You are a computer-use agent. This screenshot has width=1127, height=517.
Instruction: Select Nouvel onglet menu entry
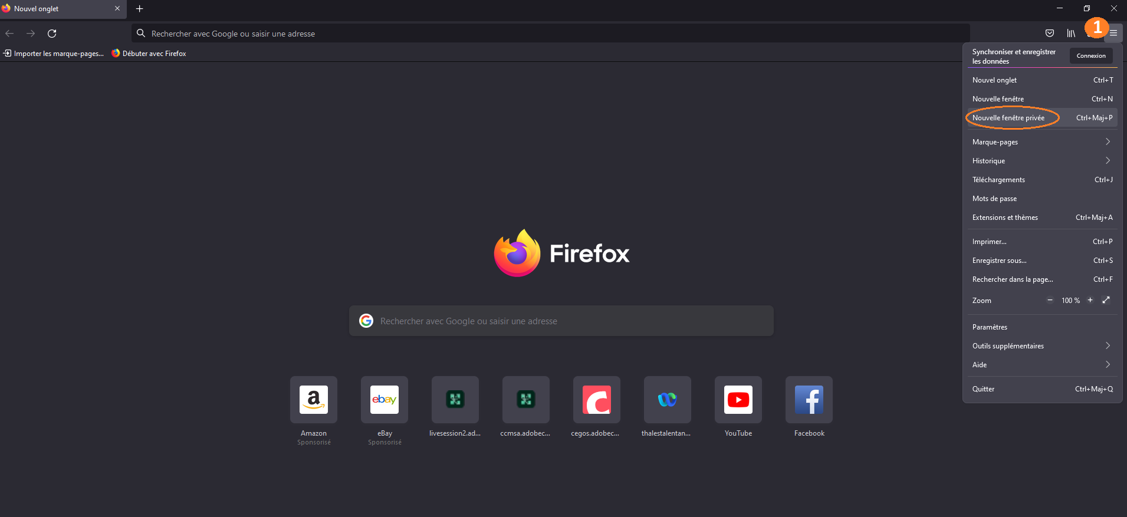tap(1042, 80)
